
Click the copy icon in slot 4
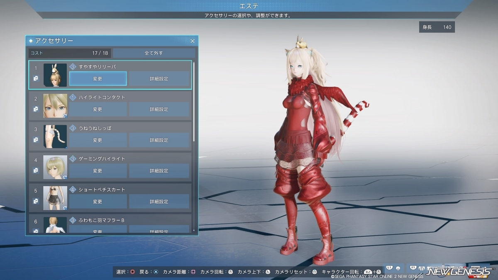pyautogui.click(x=36, y=170)
